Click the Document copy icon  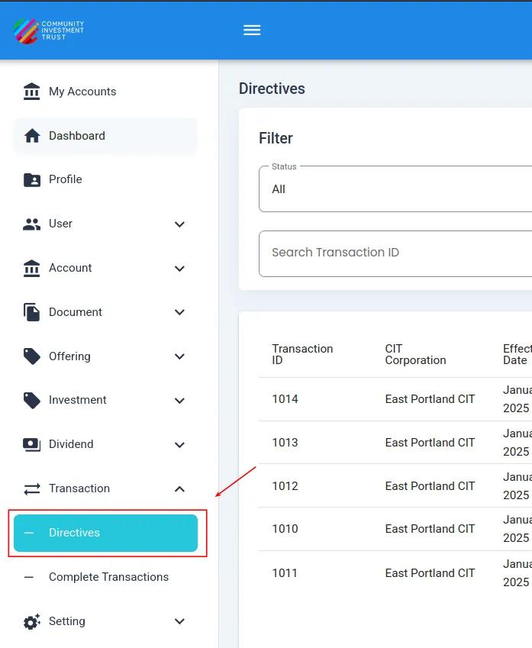coord(32,312)
